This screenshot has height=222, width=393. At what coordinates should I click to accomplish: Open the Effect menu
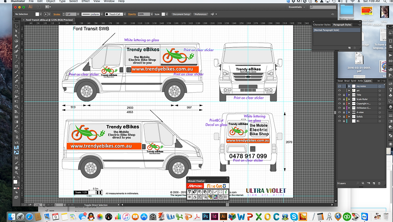(x=85, y=1)
